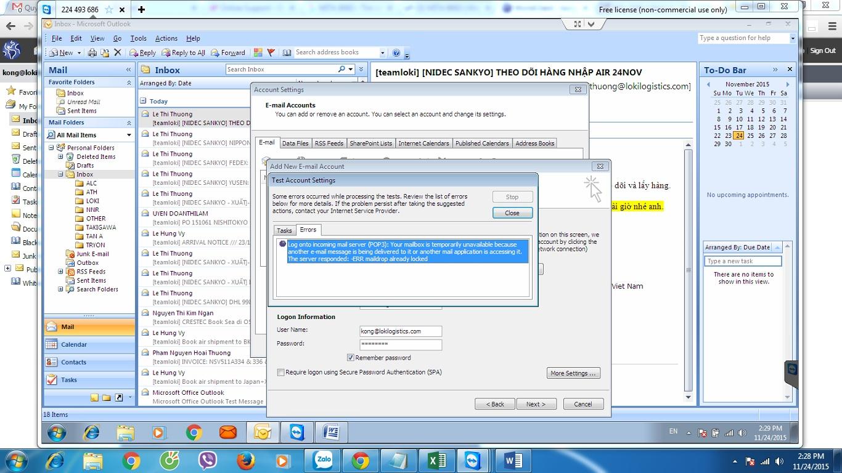Click the User Name input field
Screen dimensions: 842x473
coord(401,331)
